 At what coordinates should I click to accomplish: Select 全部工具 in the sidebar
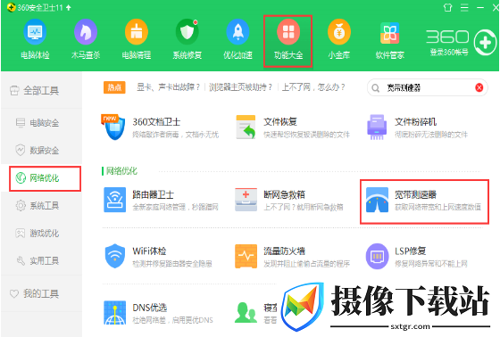coord(41,91)
